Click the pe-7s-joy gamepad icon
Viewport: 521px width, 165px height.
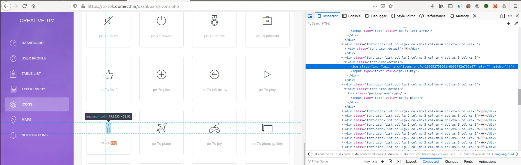(214, 128)
